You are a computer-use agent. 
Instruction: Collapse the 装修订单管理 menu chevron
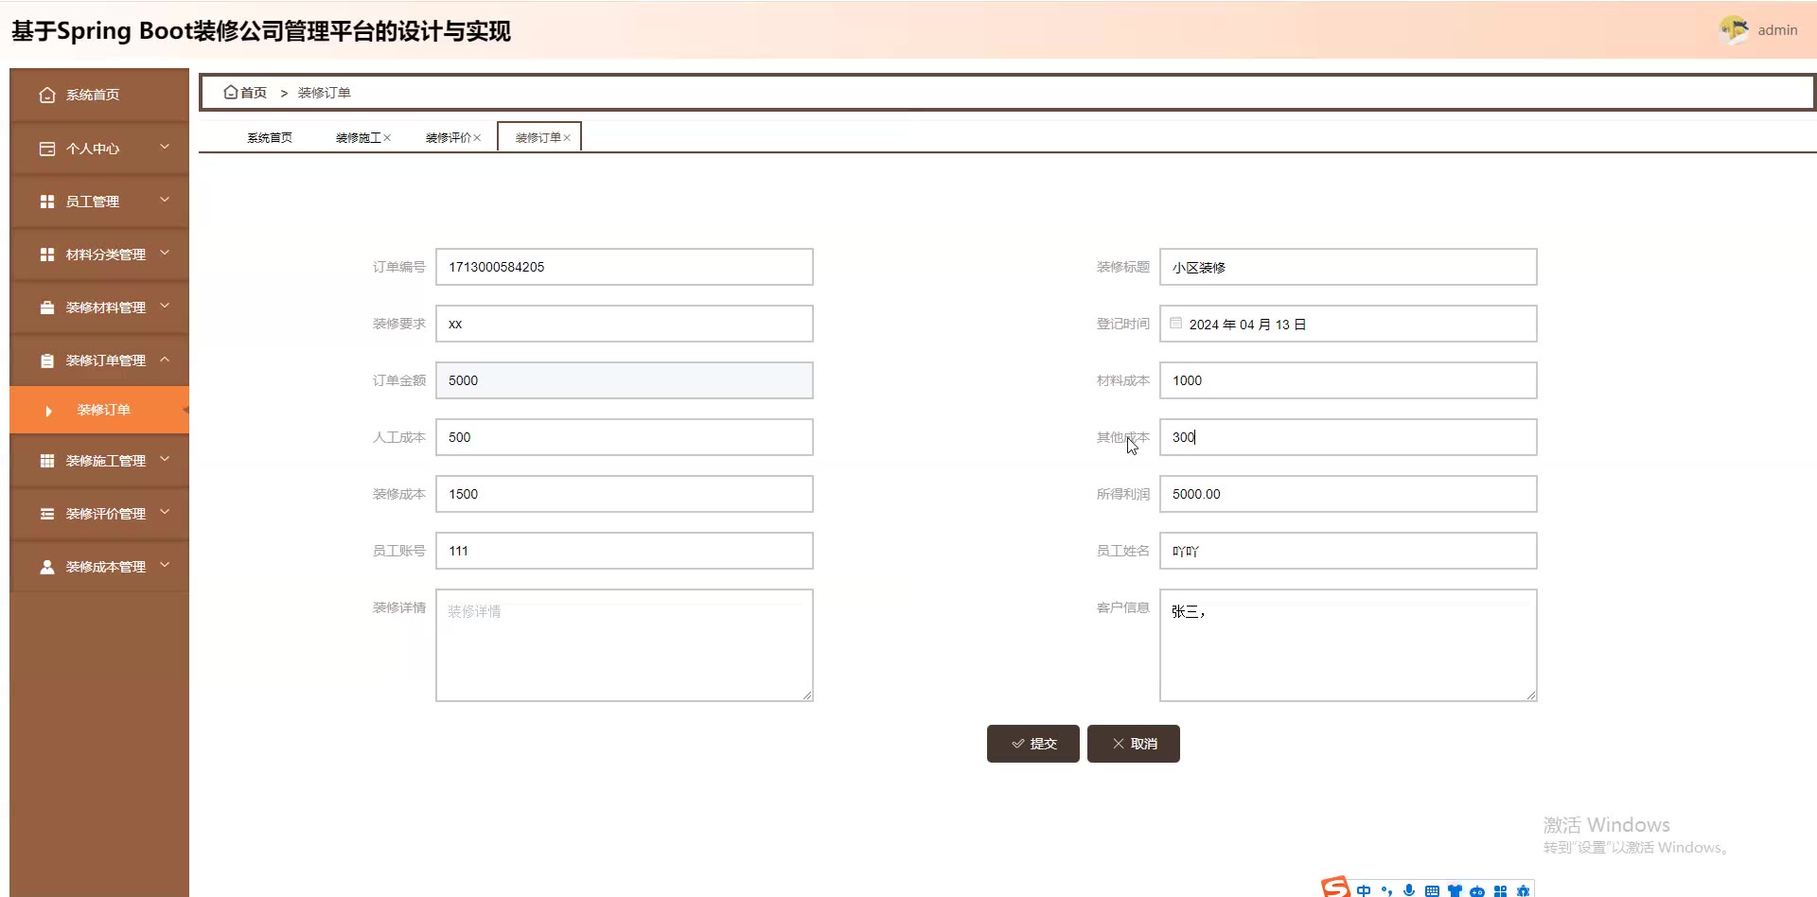165,359
